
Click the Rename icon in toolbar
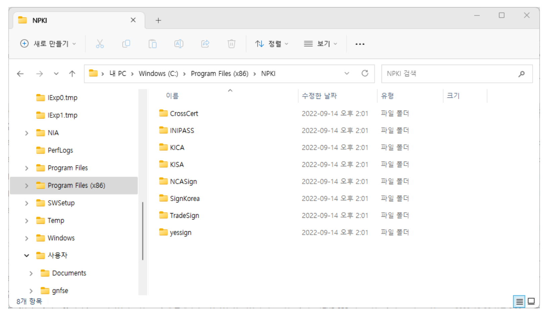[179, 44]
